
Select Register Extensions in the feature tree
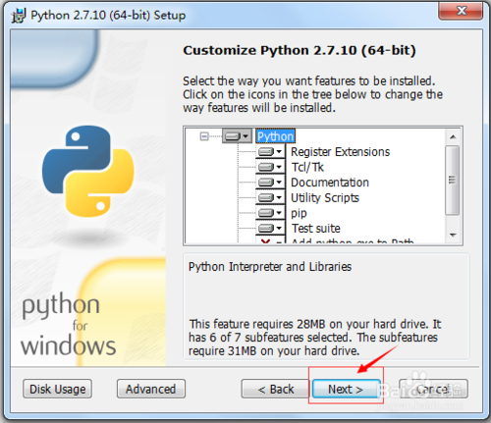click(x=340, y=152)
